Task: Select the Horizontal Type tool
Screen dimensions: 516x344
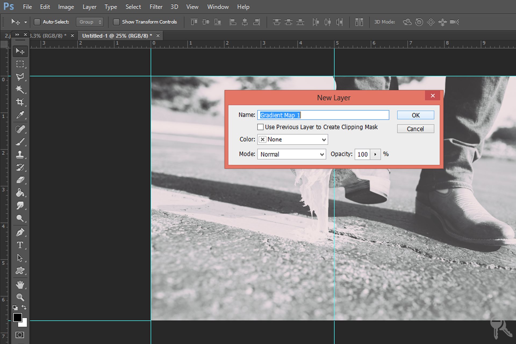Action: (20, 245)
